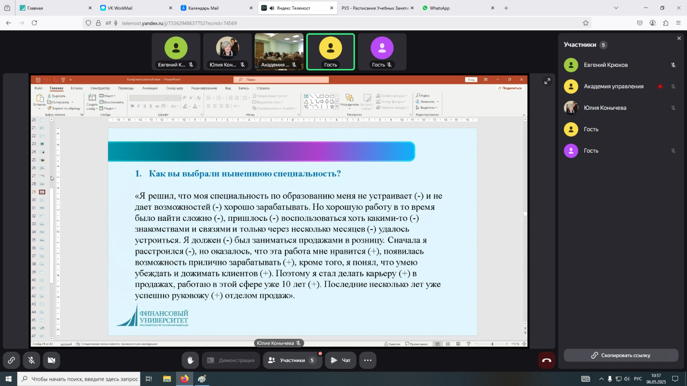This screenshot has width=687, height=386.
Task: Click the muted mic icon next to Евгений Крюков
Action: 673,65
